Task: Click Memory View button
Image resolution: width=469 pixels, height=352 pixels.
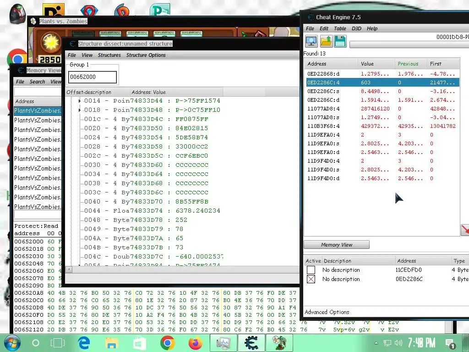Action: [x=337, y=245]
